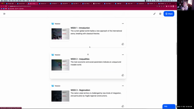Click the pencil edit icon
194x109 pixels.
154,14
